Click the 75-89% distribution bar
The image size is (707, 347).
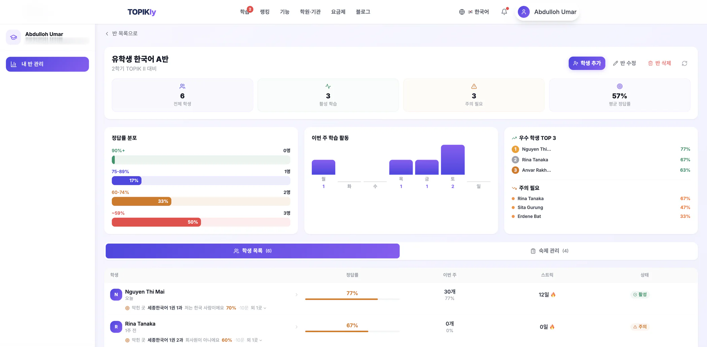click(201, 181)
